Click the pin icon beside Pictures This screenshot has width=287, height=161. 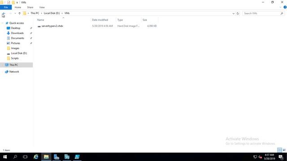coord(31,43)
